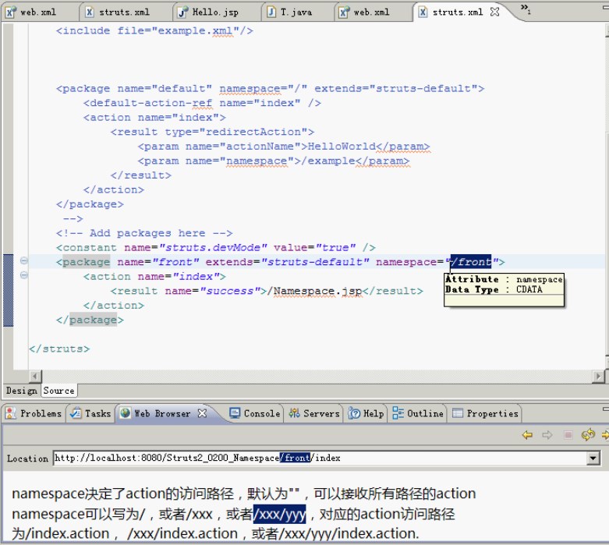
Task: Collapse the package "front" element fold
Action: coord(24,262)
